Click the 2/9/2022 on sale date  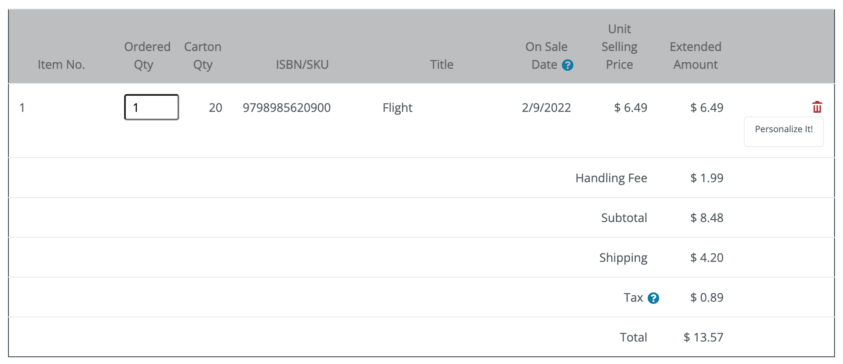pos(546,108)
